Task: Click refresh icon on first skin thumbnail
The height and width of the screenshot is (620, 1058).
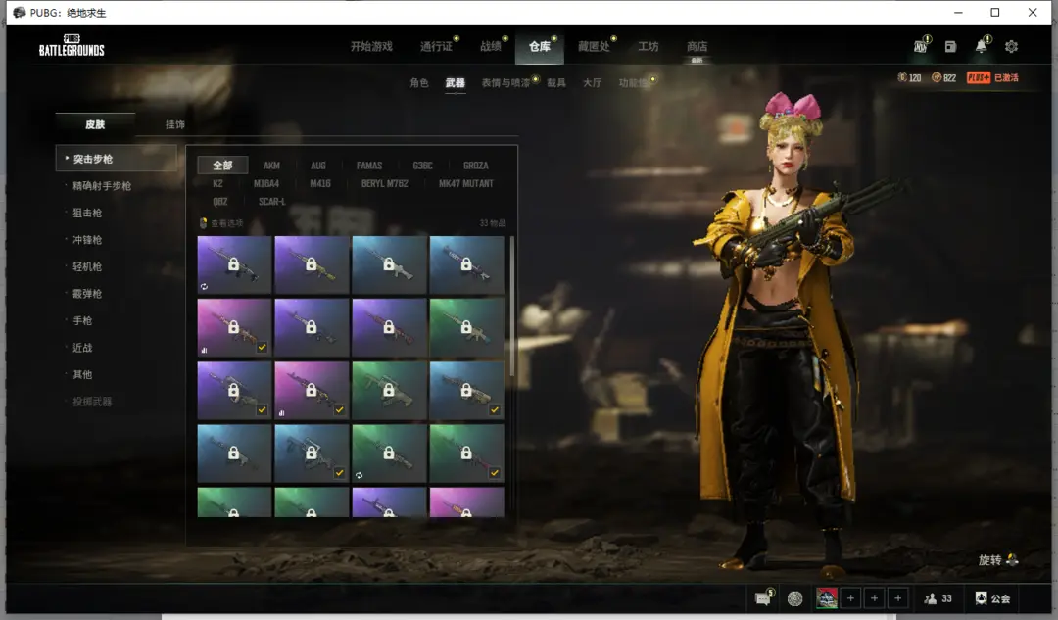Action: point(204,287)
